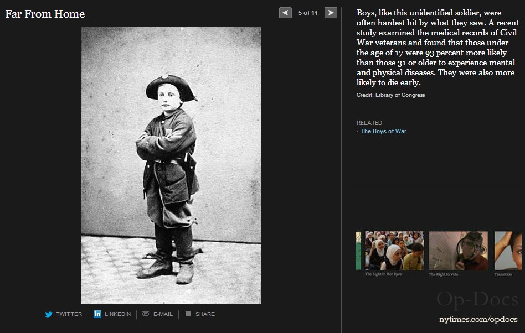Open the 'Transition' video thumbnail
Image resolution: width=525 pixels, height=333 pixels.
click(509, 250)
